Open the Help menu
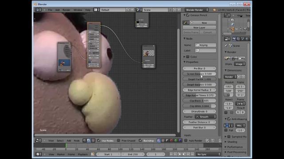 pyautogui.click(x=88, y=10)
